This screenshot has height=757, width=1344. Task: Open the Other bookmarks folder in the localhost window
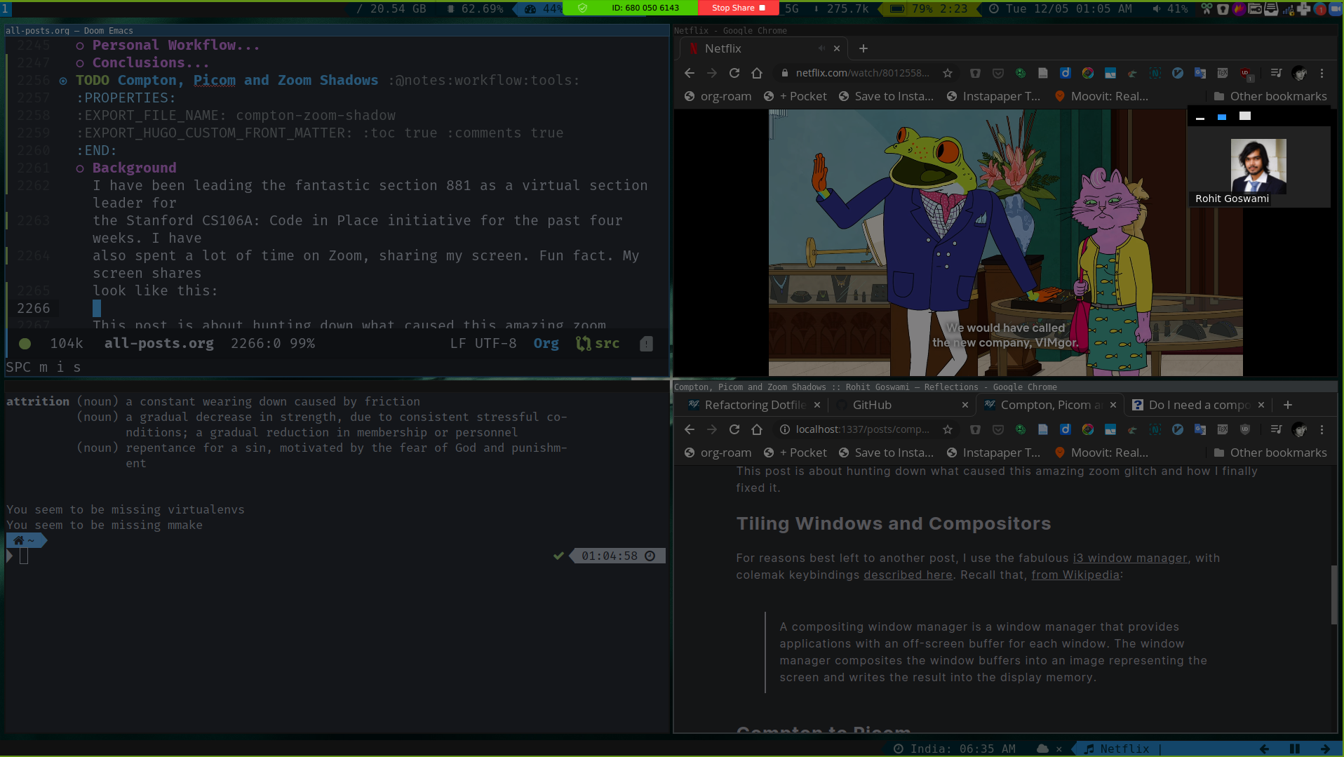pyautogui.click(x=1270, y=453)
